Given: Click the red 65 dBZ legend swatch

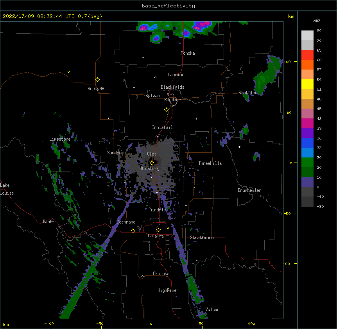Looking at the screenshot, I should point(307,55).
